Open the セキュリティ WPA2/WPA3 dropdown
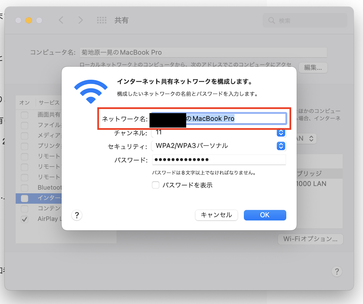Screen dimensions: 363x304 [x=281, y=146]
